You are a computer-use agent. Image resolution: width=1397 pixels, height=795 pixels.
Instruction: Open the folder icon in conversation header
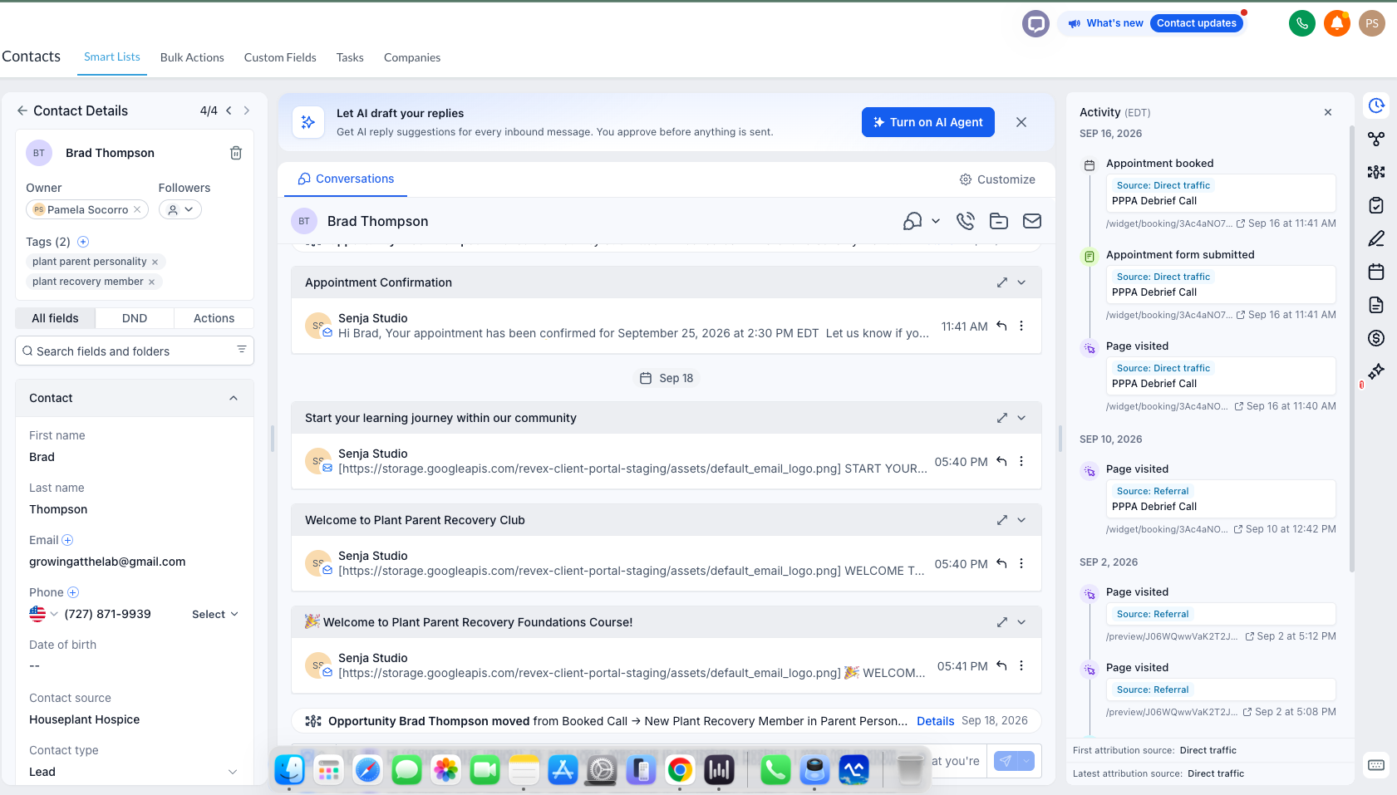pyautogui.click(x=999, y=221)
